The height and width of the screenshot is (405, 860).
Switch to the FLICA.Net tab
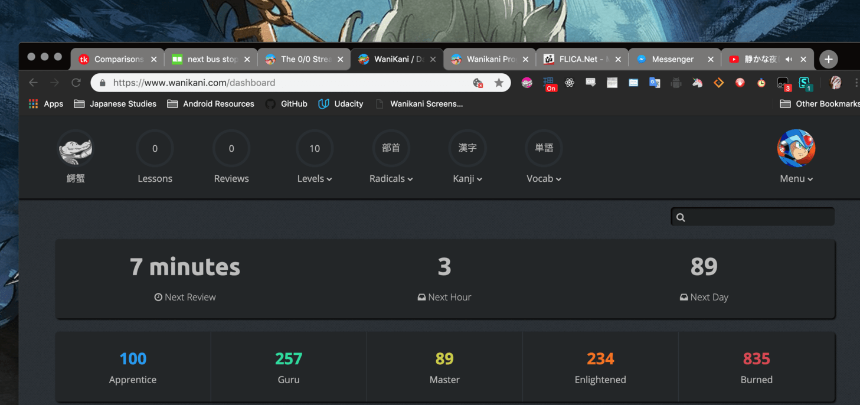582,59
